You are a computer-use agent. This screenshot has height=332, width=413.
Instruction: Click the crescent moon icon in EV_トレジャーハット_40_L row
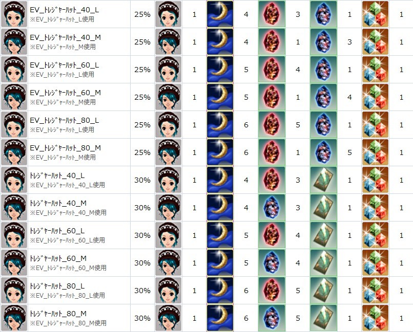(x=220, y=14)
